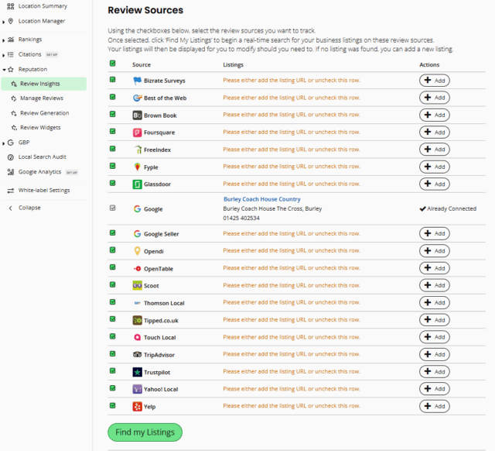The image size is (495, 451).
Task: Click the Glassdoor green icon
Action: (137, 184)
